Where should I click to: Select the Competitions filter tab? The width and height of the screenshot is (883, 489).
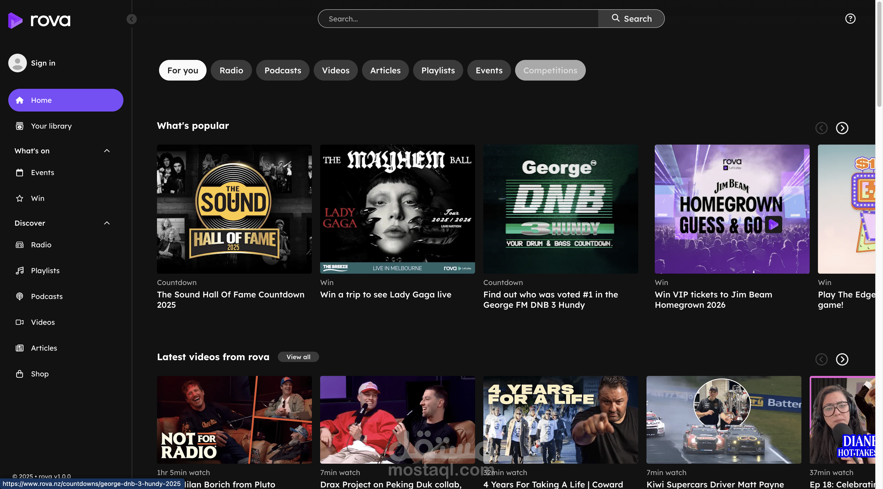(550, 70)
